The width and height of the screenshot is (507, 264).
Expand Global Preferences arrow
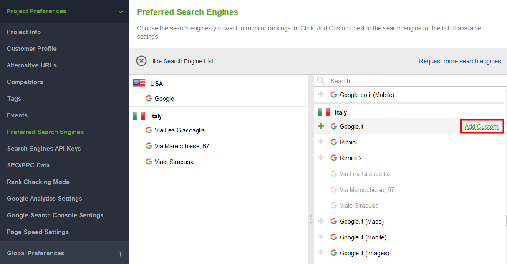[x=121, y=254]
